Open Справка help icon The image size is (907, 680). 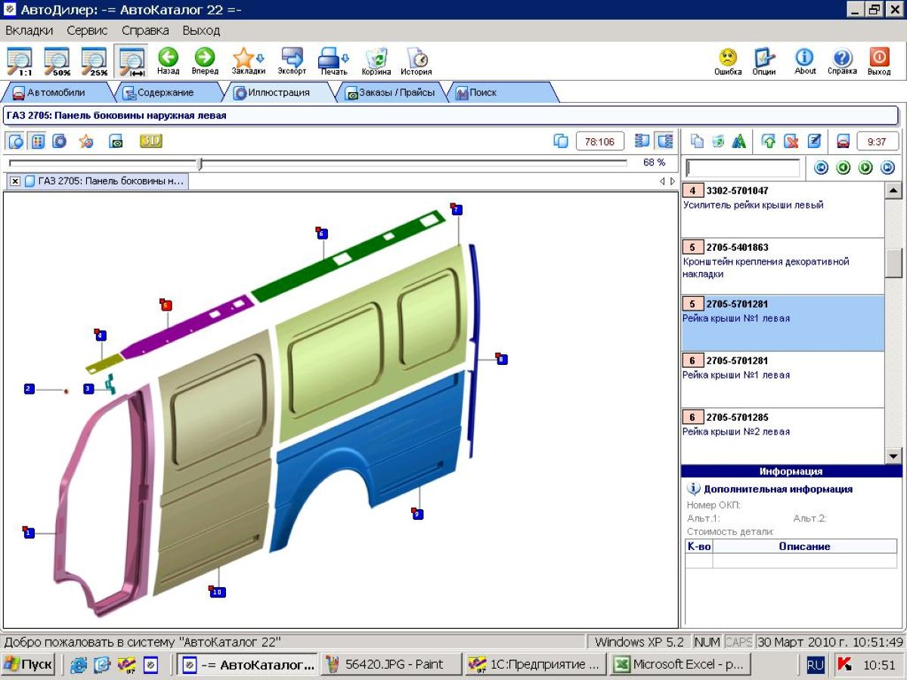tap(842, 61)
